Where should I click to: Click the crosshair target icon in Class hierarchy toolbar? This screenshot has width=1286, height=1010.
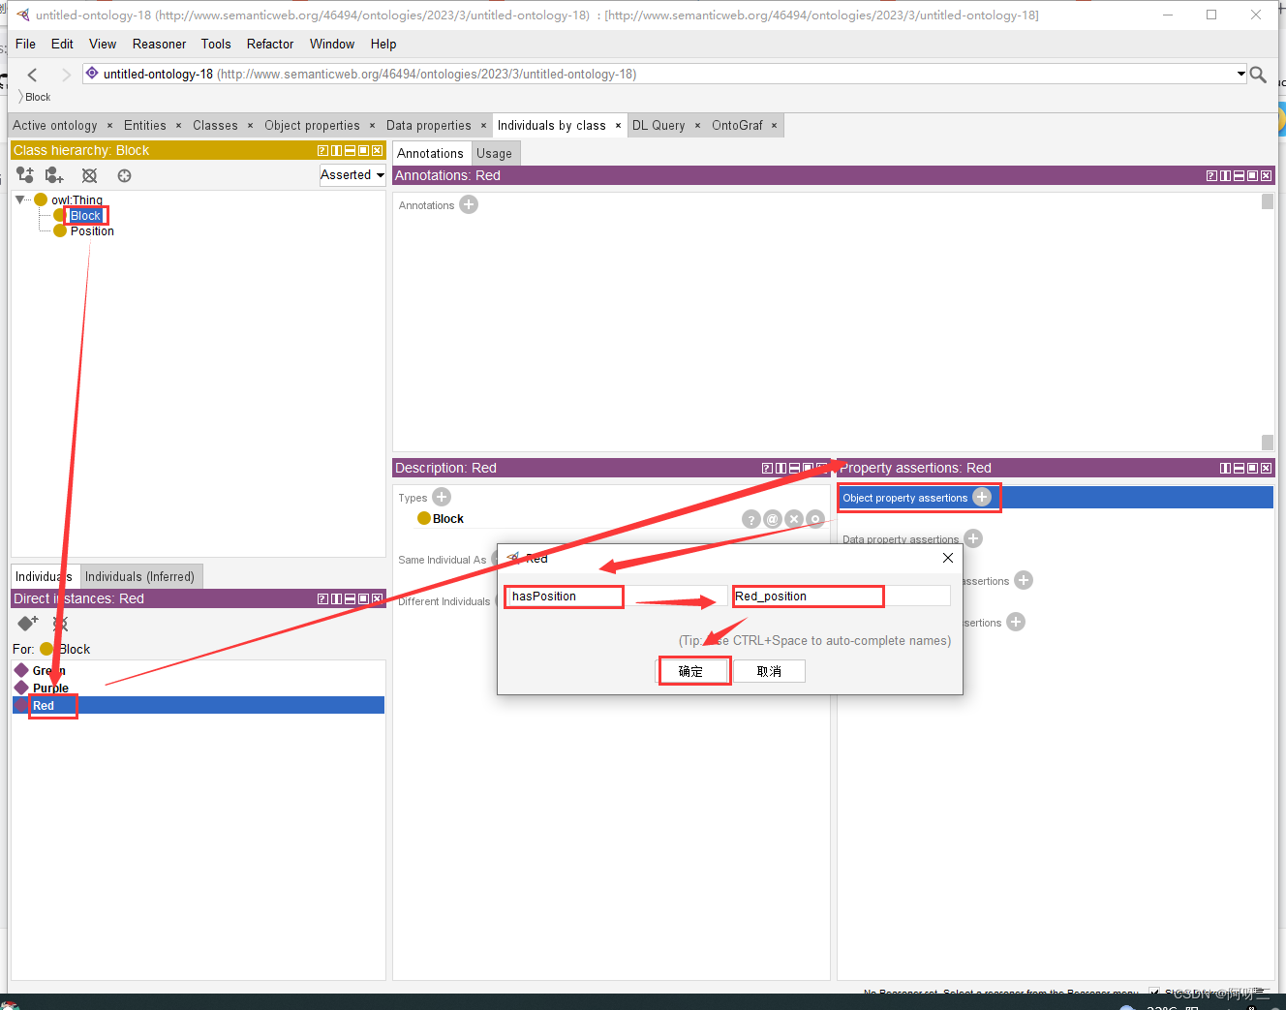click(x=124, y=175)
